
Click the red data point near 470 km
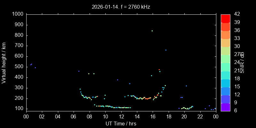tap(159, 69)
